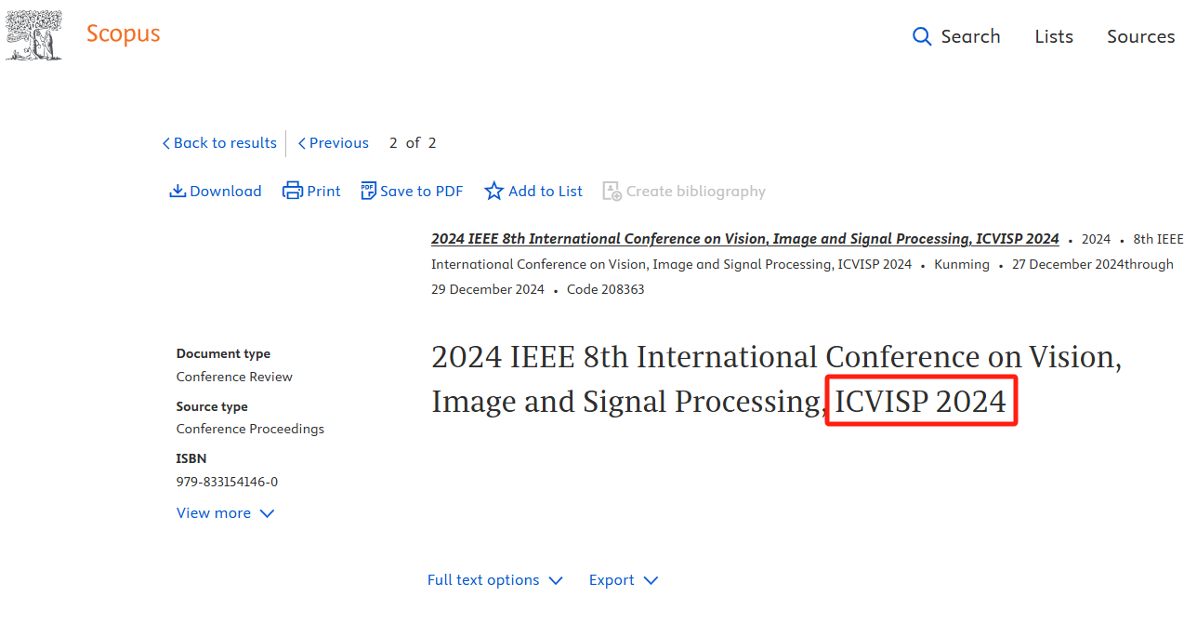Click the Add to List star icon
Screen dimensions: 1197x623
[494, 192]
